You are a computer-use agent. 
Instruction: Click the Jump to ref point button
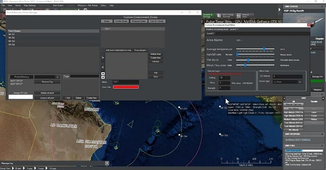tap(47, 98)
